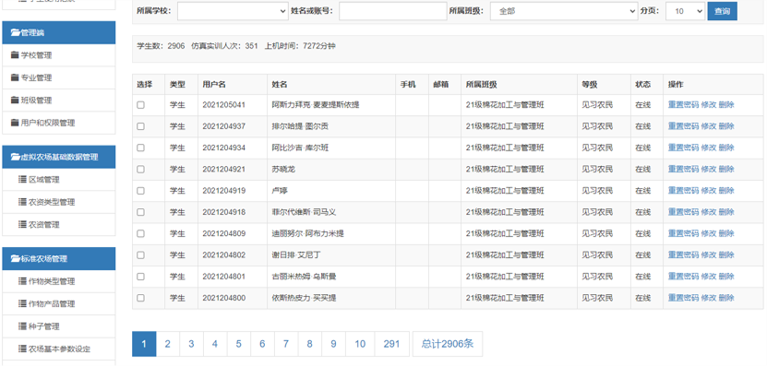Select checkbox for user 2021204918

pos(141,213)
